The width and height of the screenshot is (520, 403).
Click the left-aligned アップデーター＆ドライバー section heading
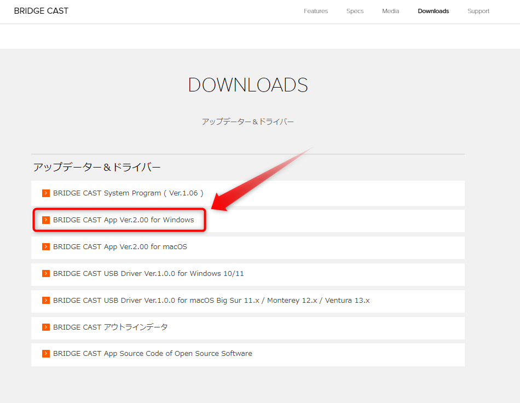[x=97, y=167]
